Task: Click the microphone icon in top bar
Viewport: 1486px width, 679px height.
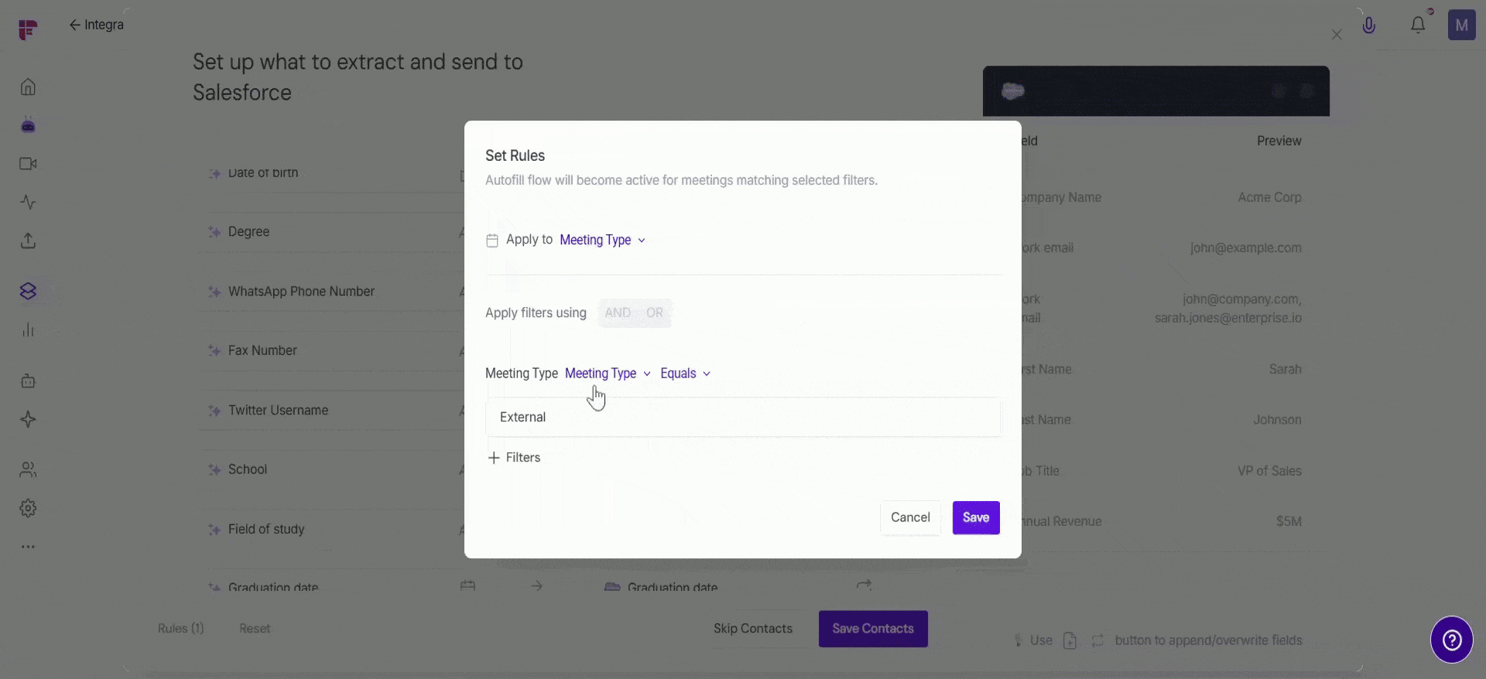Action: (1368, 26)
